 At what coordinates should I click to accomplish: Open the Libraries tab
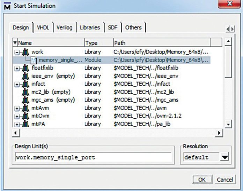(90, 27)
